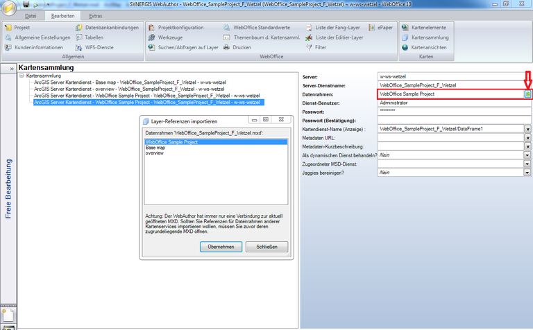This screenshot has width=533, height=330.
Task: Click the Schließen button
Action: 266,247
